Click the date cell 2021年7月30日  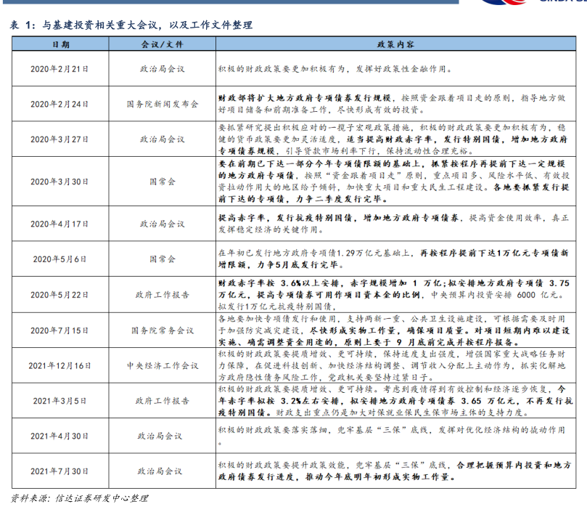tap(60, 471)
